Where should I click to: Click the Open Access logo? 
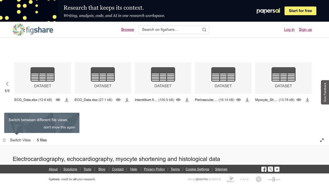pyautogui.click(x=274, y=179)
